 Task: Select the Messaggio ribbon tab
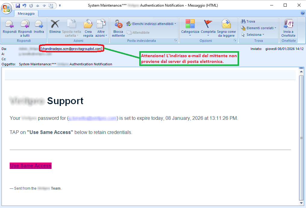pyautogui.click(x=26, y=14)
